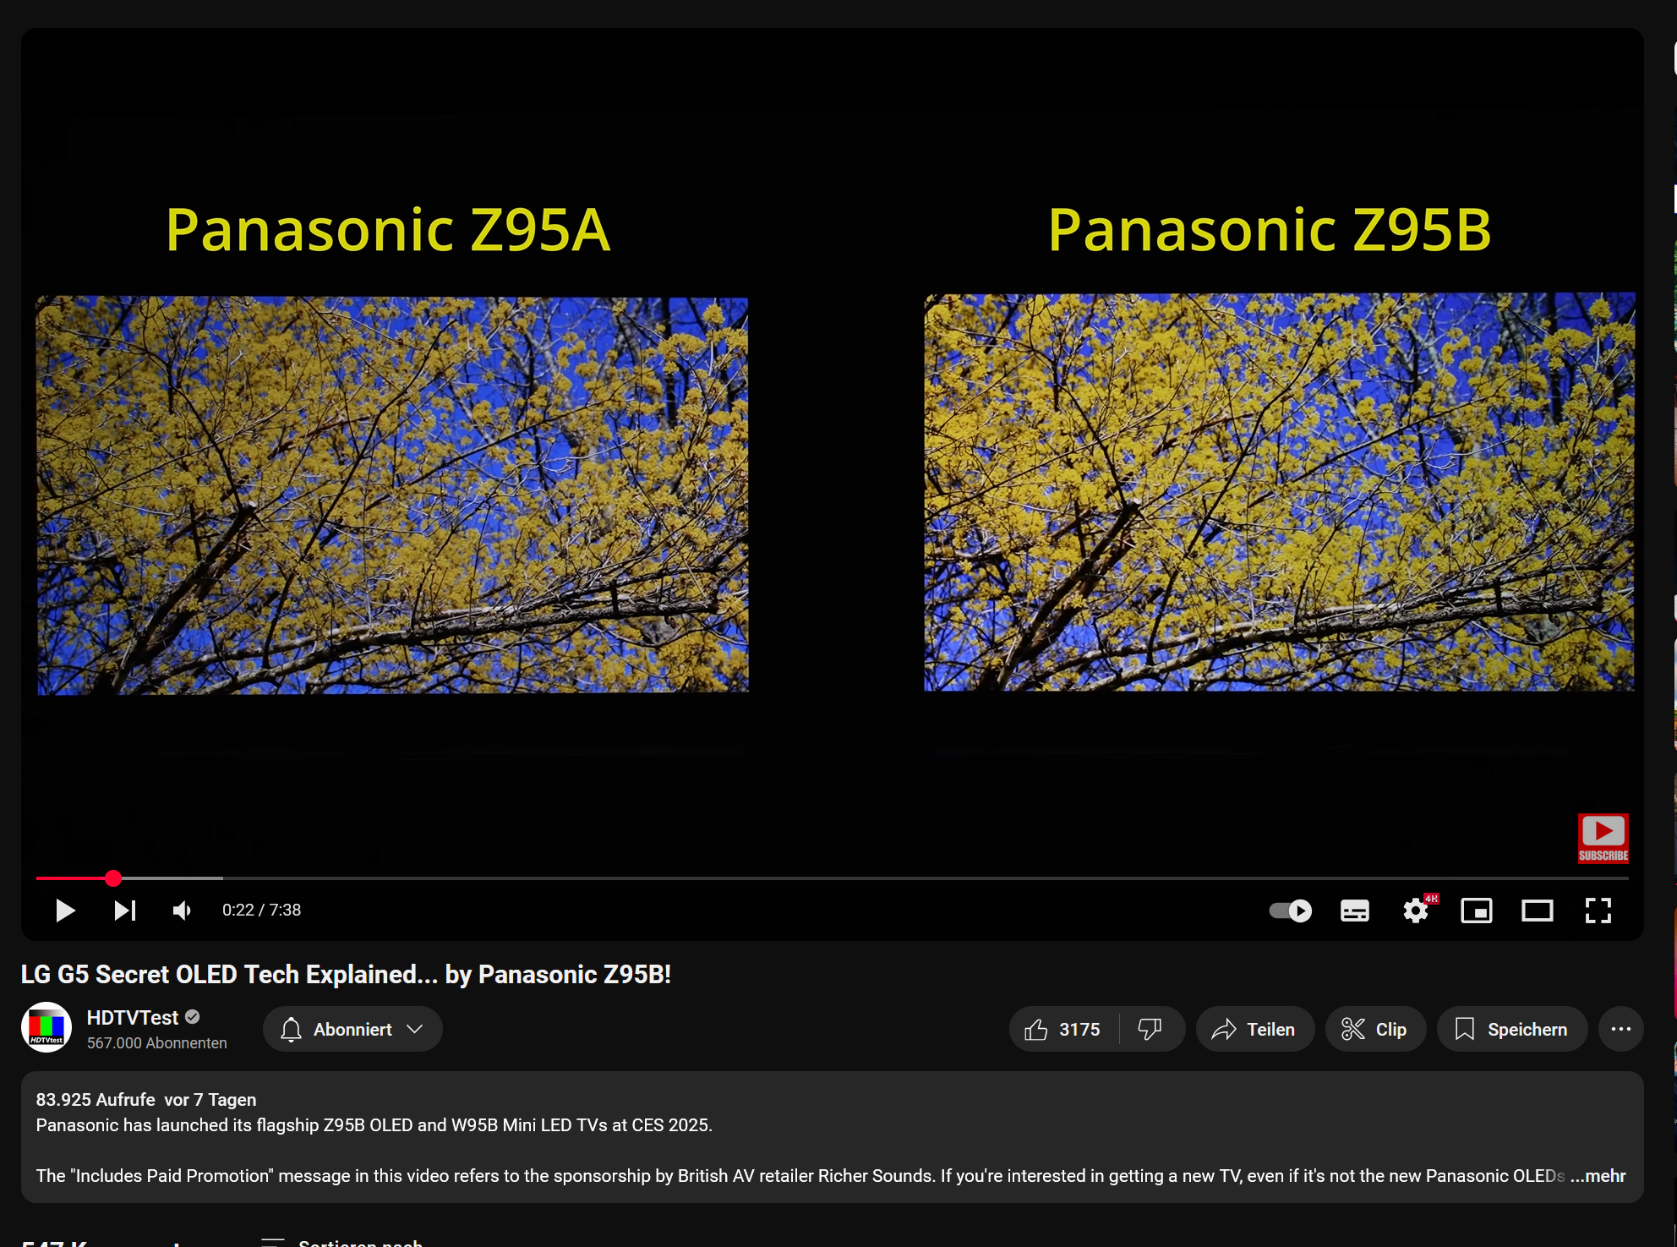The width and height of the screenshot is (1677, 1247).
Task: Open subtitles with the captions icon
Action: 1354,911
